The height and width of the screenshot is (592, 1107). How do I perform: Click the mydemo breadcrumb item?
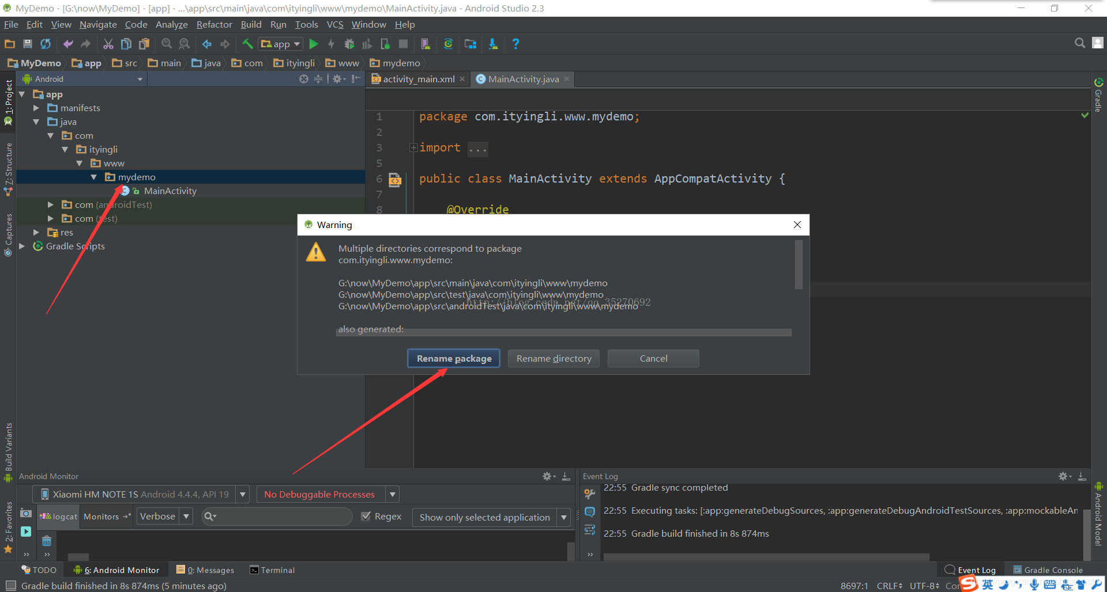coord(396,63)
